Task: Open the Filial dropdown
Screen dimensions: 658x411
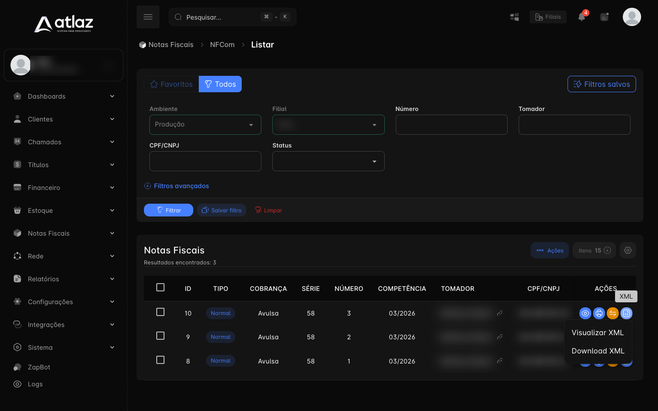Action: [x=329, y=125]
